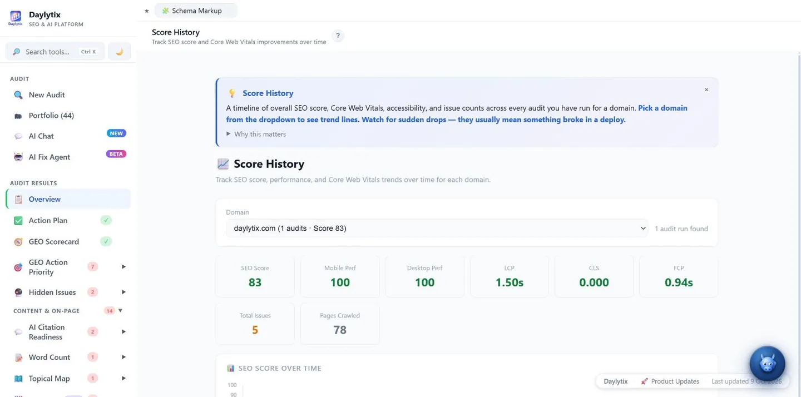Click the SEO Score 83 card
This screenshot has width=801, height=397.
coord(255,276)
